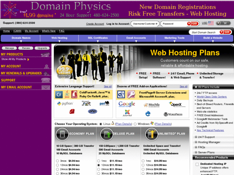The width and height of the screenshot is (234, 175).
Task: Click the Start Domain Search field
Action: point(204,32)
